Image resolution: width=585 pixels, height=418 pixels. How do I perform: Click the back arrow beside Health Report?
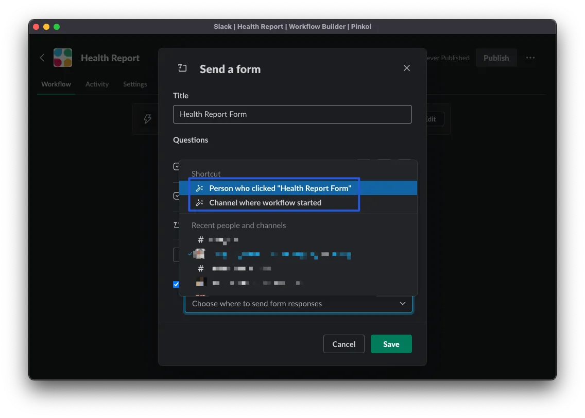(x=42, y=58)
